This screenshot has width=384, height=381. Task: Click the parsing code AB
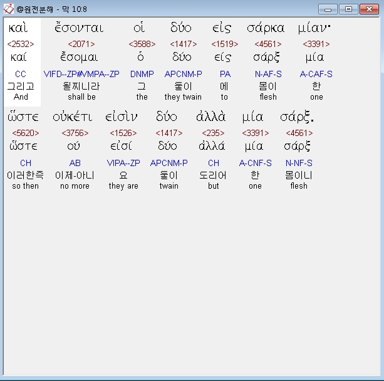75,163
